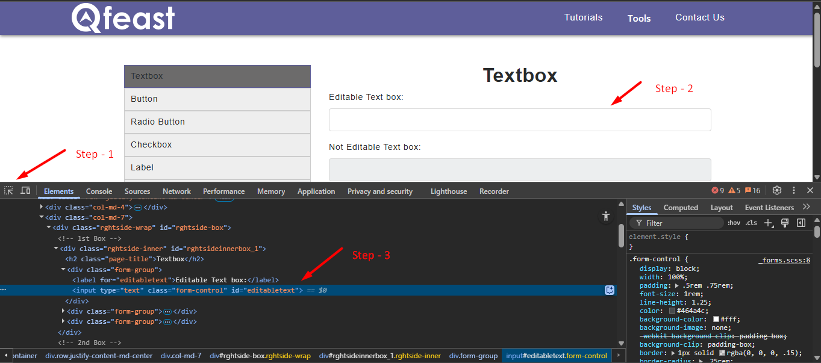Click into the Editable Text box field
The height and width of the screenshot is (363, 821).
click(x=520, y=120)
